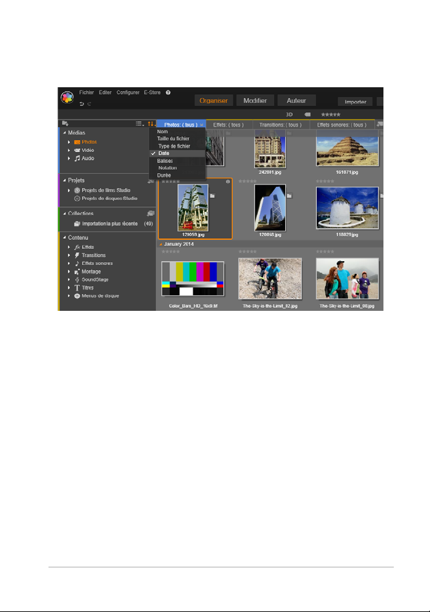430x612 pixels.
Task: Open the list view options icon
Action: pos(139,123)
